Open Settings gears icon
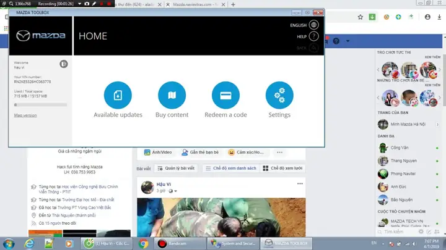This screenshot has width=446, height=250. [279, 95]
